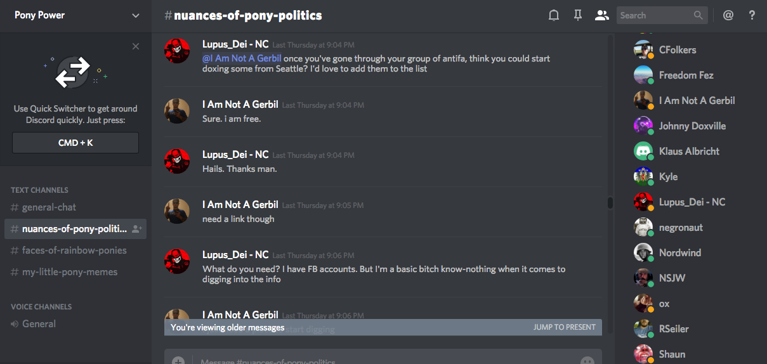Open recent mentions @ icon

point(728,15)
